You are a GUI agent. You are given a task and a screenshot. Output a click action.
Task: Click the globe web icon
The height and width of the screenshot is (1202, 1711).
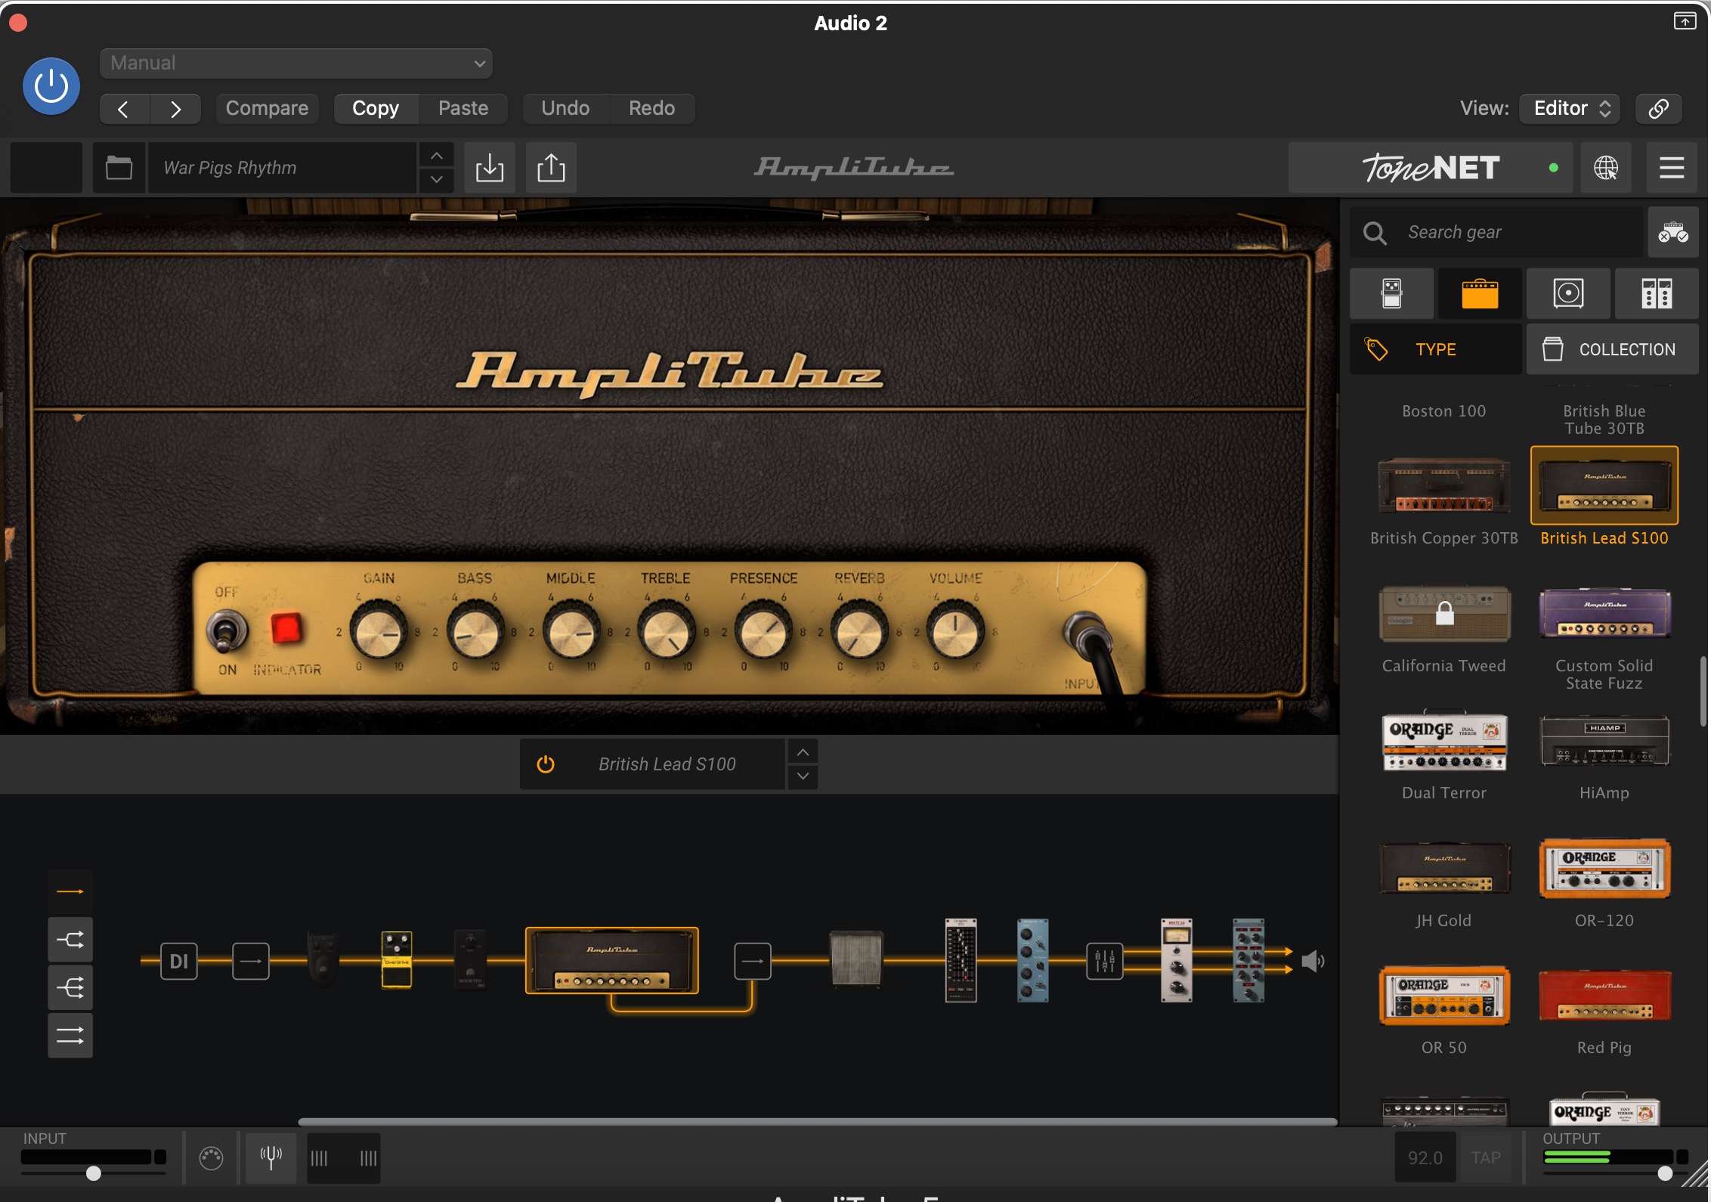pyautogui.click(x=1606, y=168)
